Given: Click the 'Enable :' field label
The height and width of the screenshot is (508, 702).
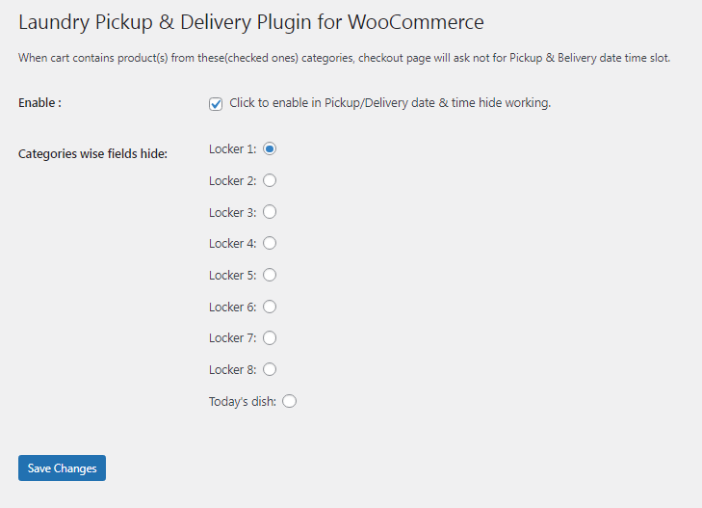Looking at the screenshot, I should coord(39,103).
